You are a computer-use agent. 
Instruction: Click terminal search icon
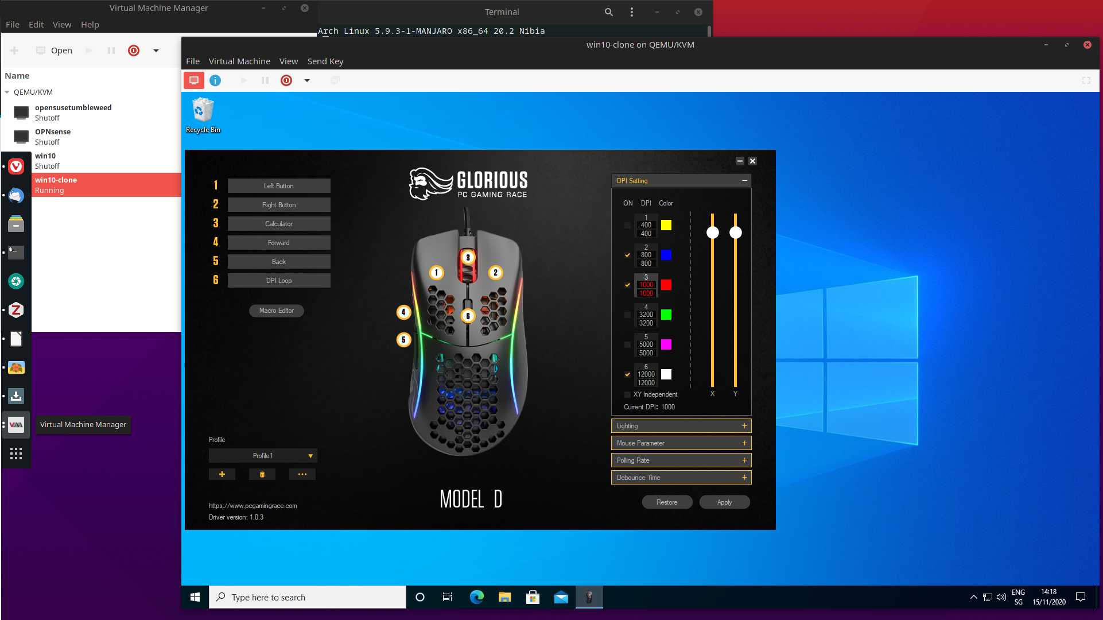(x=608, y=12)
